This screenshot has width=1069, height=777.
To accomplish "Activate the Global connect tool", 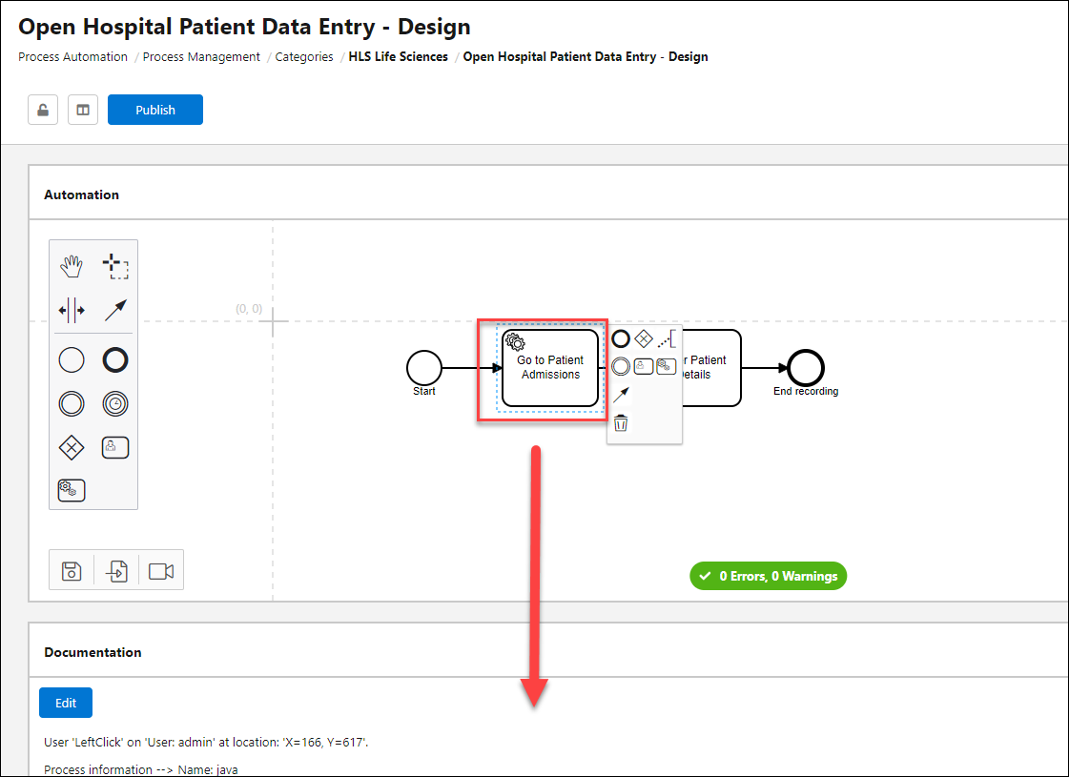I will (x=115, y=309).
